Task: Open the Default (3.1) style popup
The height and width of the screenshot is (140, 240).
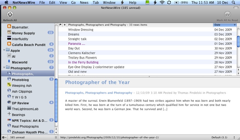Action: [x=223, y=137]
